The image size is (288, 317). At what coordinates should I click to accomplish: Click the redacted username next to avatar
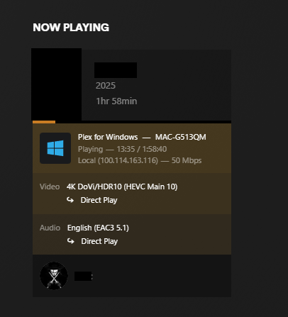coord(83,276)
